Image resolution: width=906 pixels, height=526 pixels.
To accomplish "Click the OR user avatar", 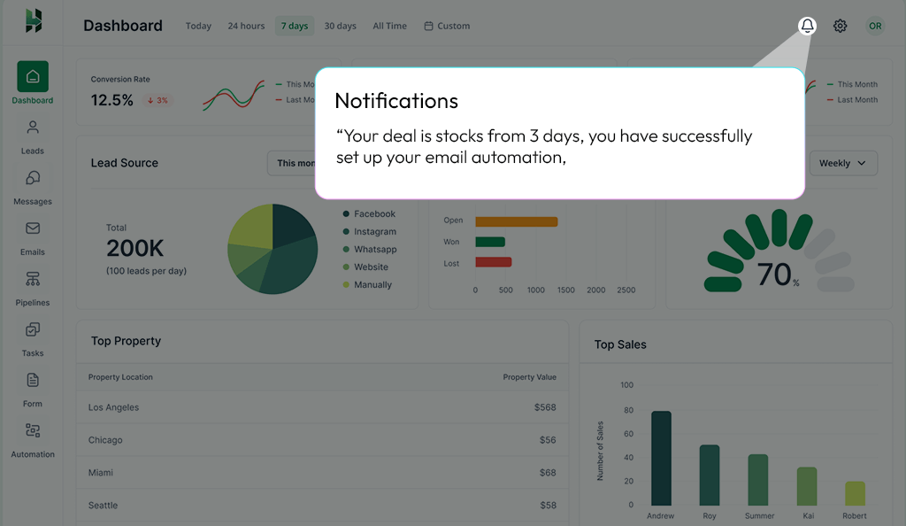I will (x=875, y=26).
